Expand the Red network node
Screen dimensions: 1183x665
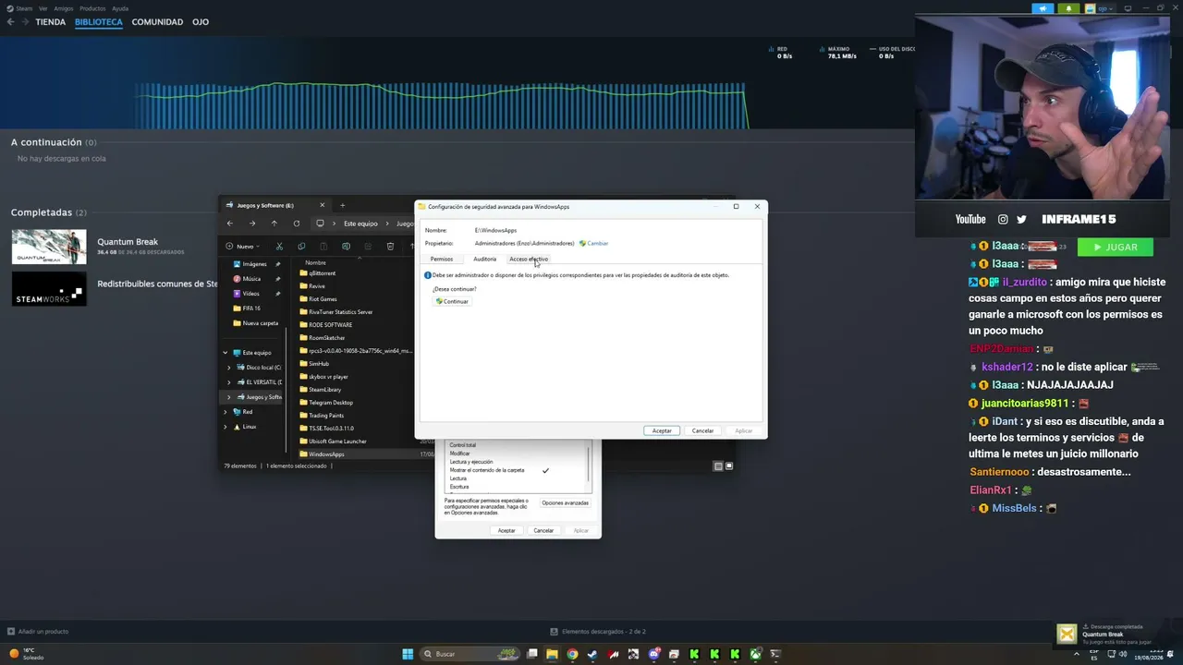(x=225, y=412)
